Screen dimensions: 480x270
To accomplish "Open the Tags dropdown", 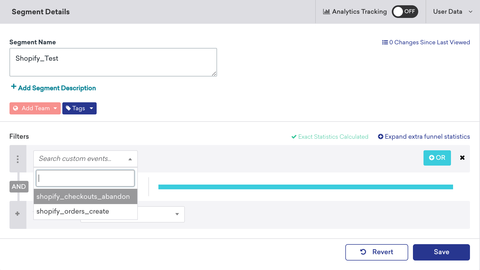I will 79,108.
